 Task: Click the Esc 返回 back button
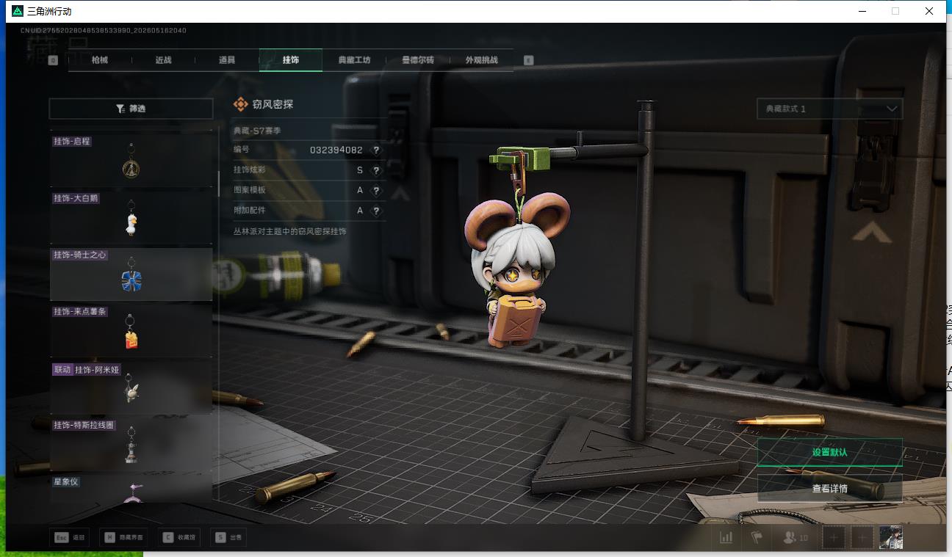(70, 538)
